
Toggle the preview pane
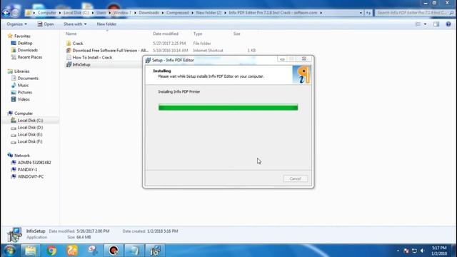(x=436, y=24)
